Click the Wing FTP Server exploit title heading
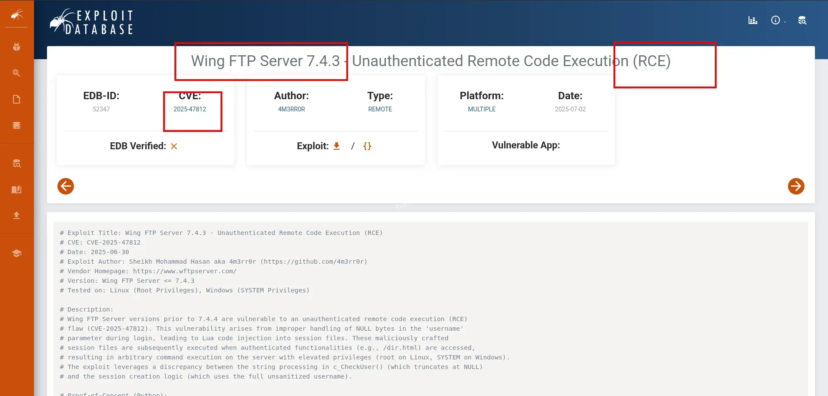The width and height of the screenshot is (828, 396). point(431,61)
